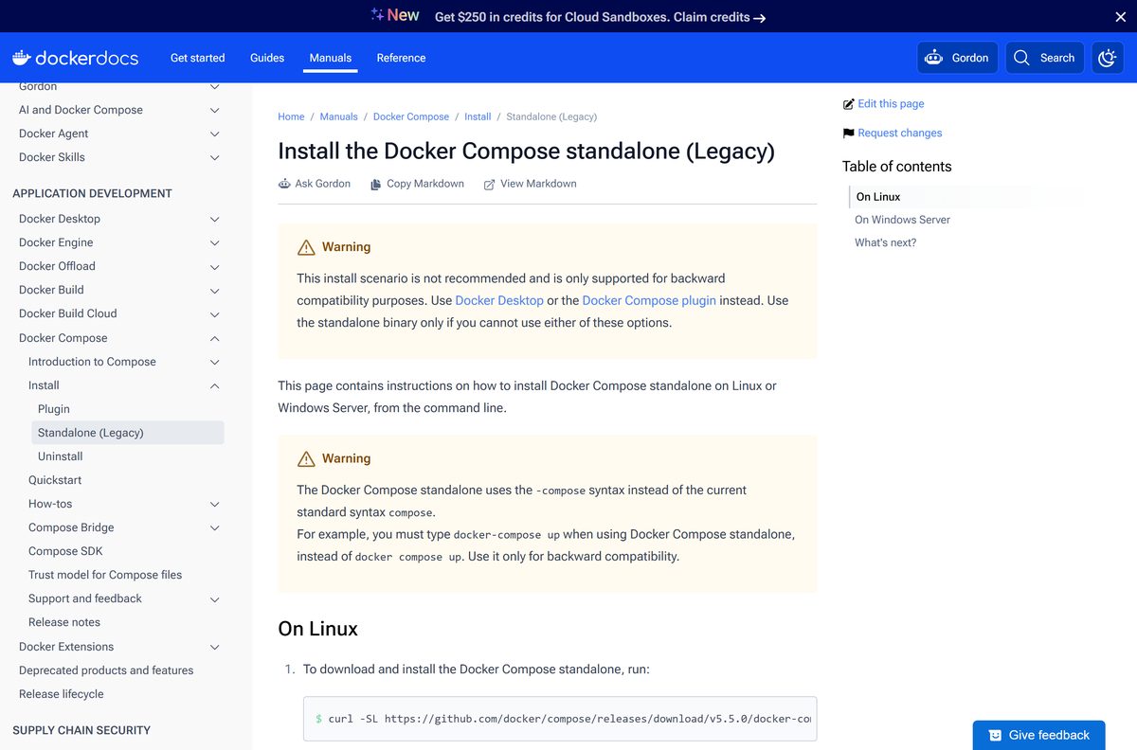Collapse Docker Compose section chevron

[215, 339]
